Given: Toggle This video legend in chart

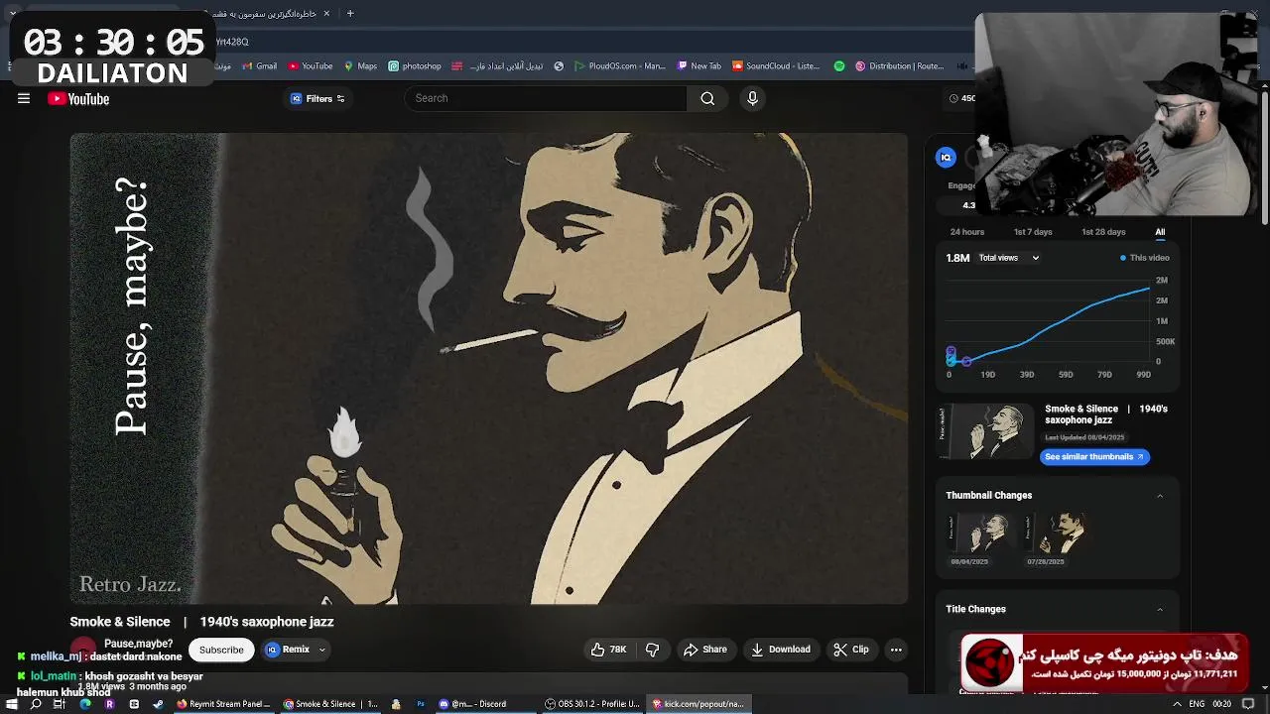Looking at the screenshot, I should (x=1145, y=258).
